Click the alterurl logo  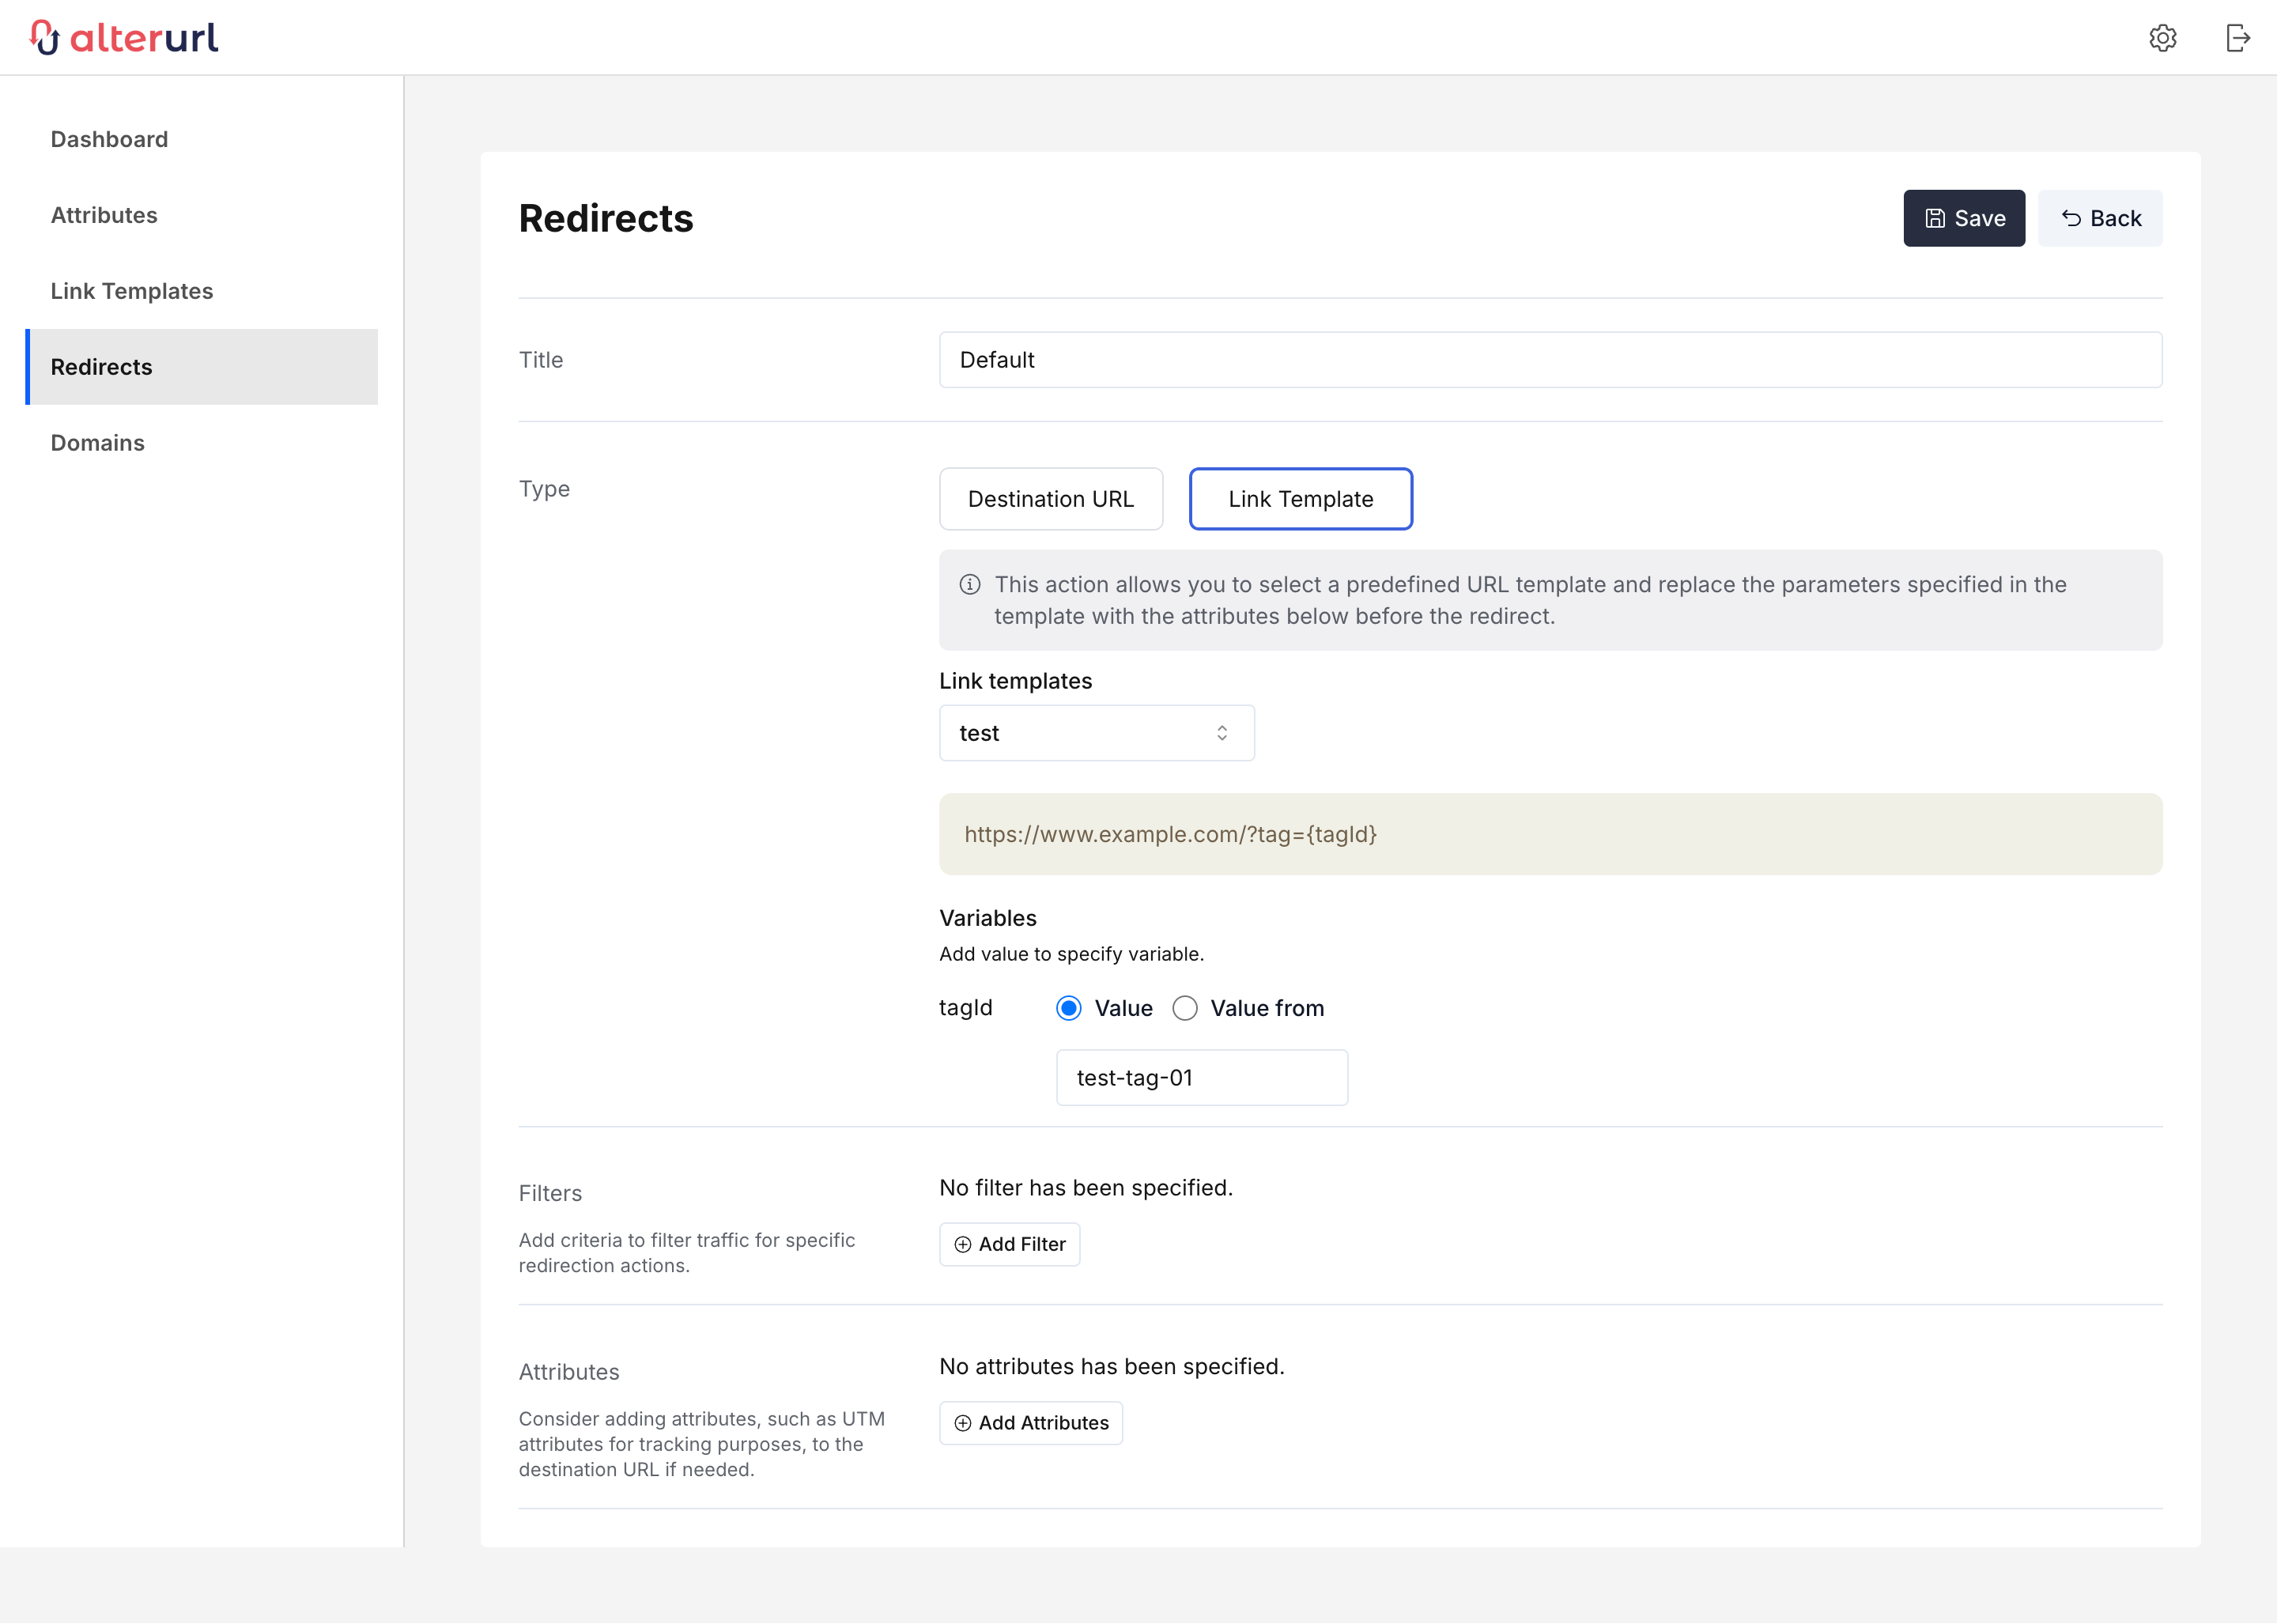click(124, 37)
